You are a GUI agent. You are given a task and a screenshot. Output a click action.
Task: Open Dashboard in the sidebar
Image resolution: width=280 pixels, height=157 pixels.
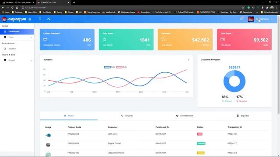pos(17,31)
